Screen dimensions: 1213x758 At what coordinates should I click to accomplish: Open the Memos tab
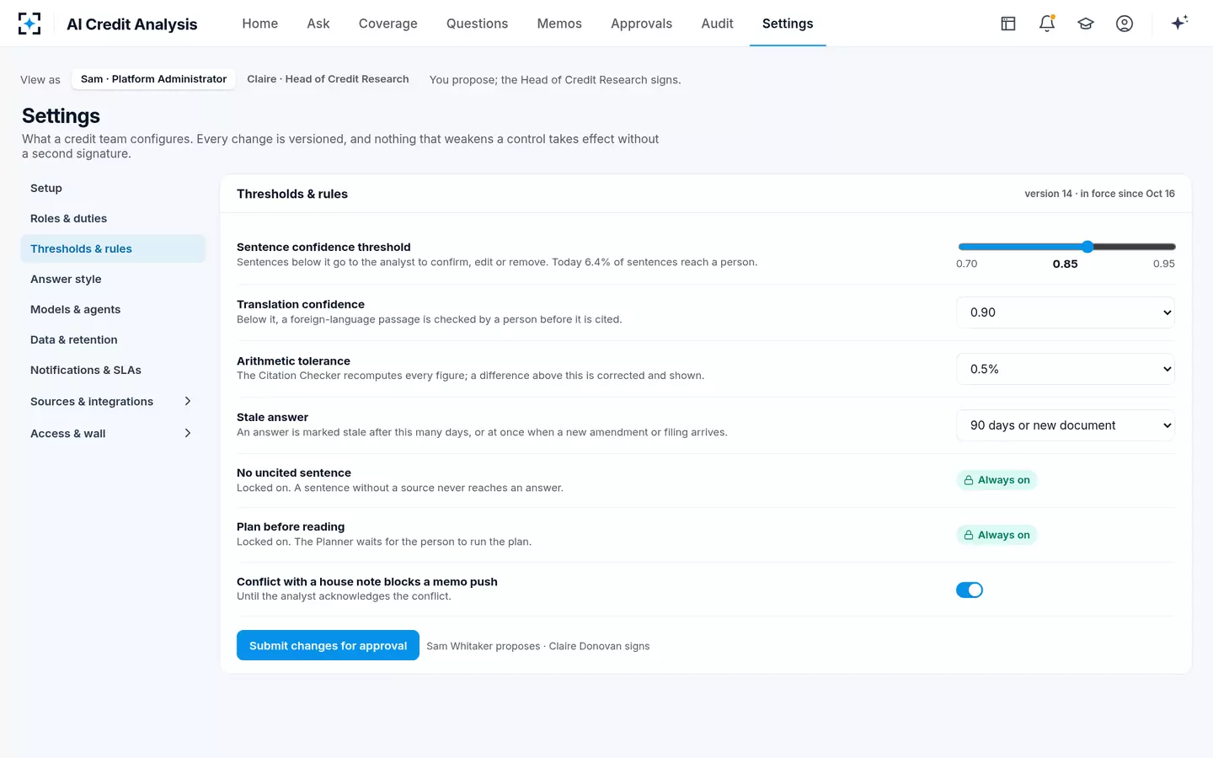click(x=559, y=24)
